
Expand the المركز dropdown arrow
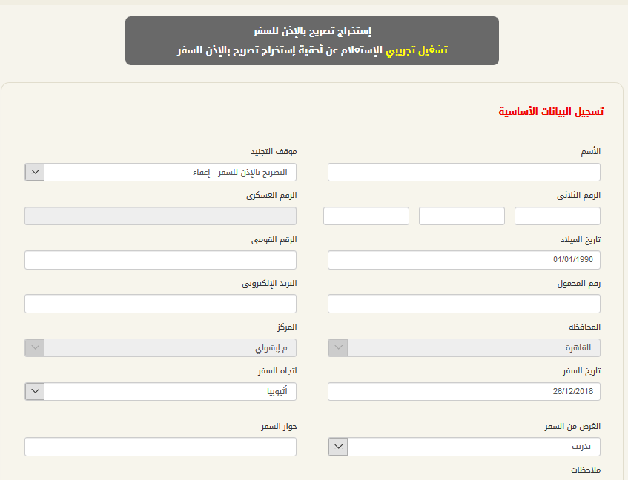(x=35, y=347)
